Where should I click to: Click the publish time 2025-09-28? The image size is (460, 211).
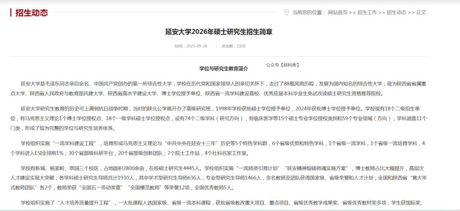[191, 46]
